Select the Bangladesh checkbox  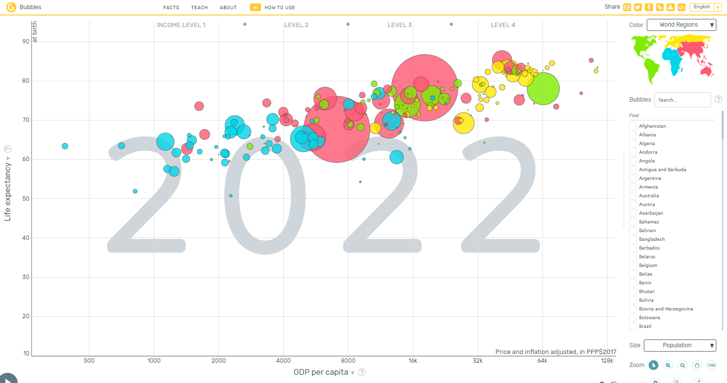coord(633,239)
